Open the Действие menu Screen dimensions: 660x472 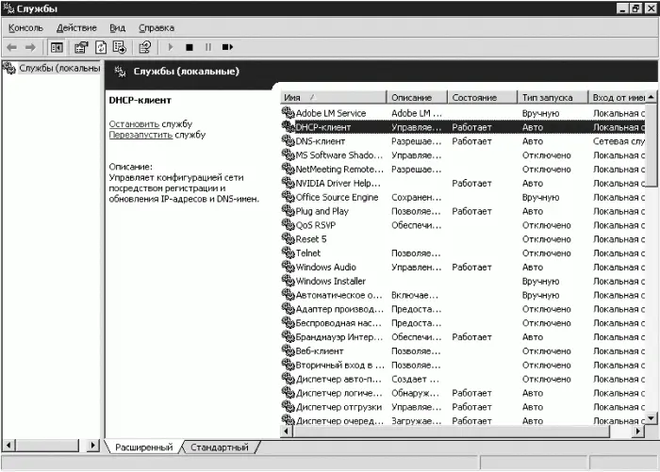(x=76, y=27)
